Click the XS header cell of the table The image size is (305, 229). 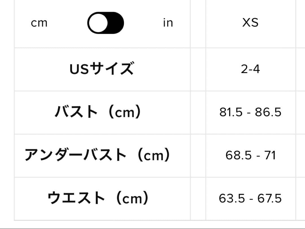point(250,23)
